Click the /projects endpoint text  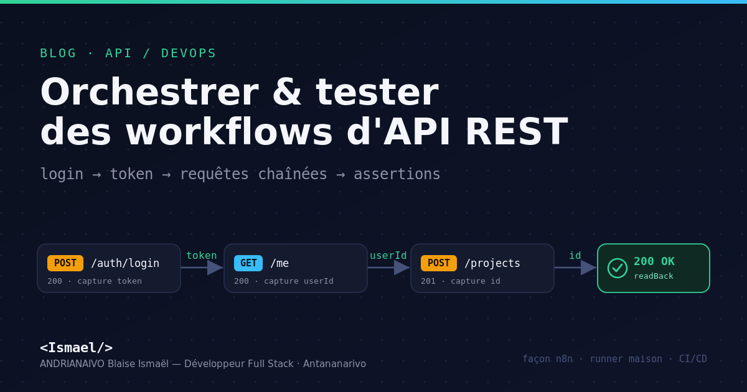[x=492, y=263]
